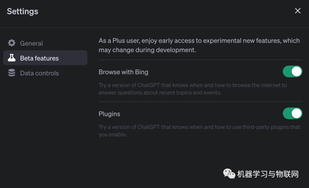This screenshot has height=188, width=309.
Task: Click the WeChat logo watermark
Action: coord(229,173)
